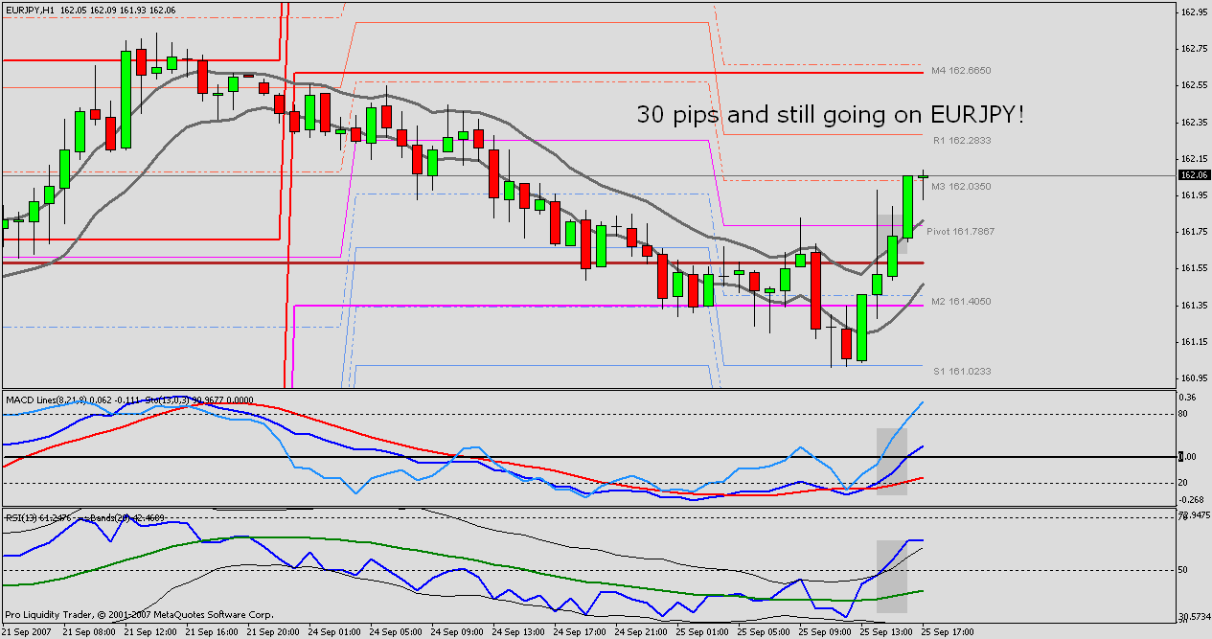Click the EURJPY,H1 symbol label at chart top-left

[30, 10]
